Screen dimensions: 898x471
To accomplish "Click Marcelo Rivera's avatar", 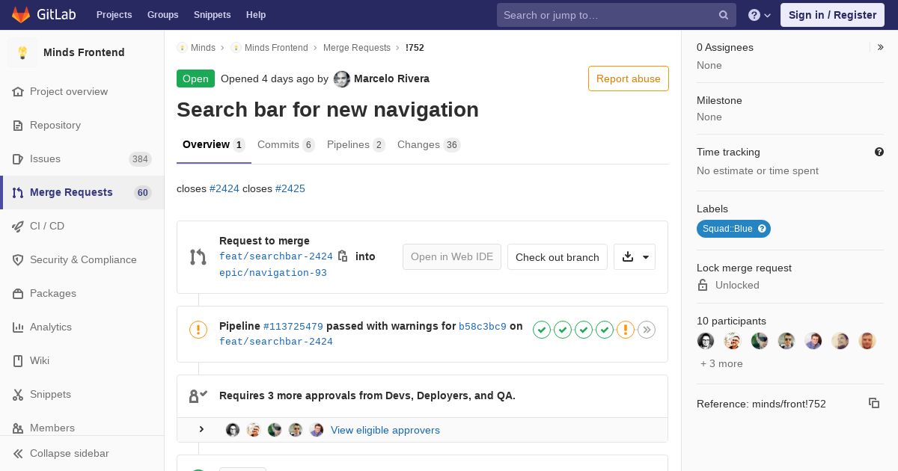I will point(342,79).
